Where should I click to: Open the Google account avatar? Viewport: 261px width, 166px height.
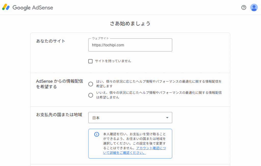(254, 7)
